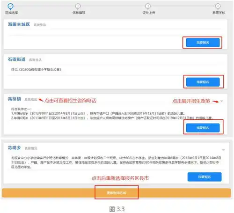The image size is (234, 213).
Task: Click text 详见《2020石碶街道小学招生公告》
Action: (x=36, y=70)
